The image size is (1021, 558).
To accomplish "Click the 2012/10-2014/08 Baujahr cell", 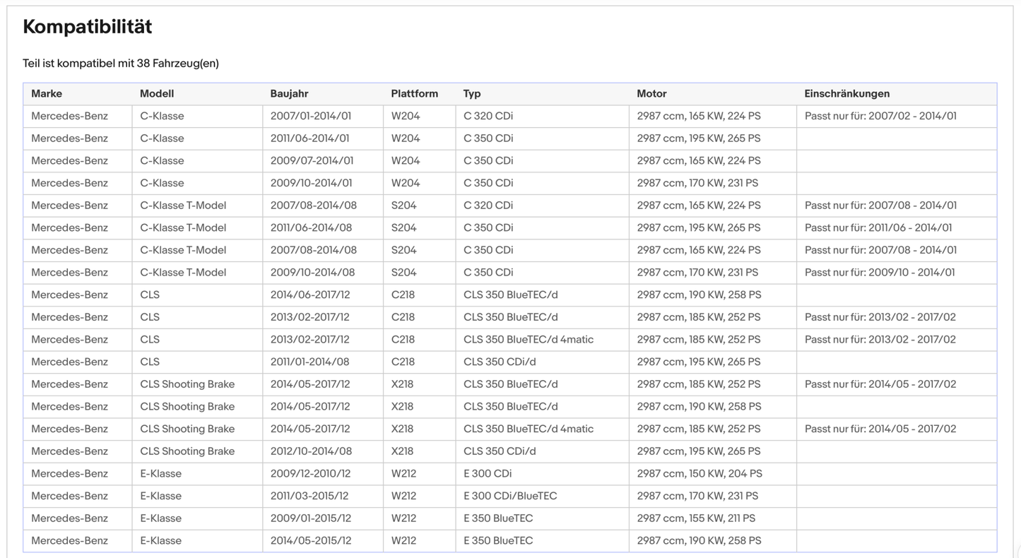I will coord(311,451).
